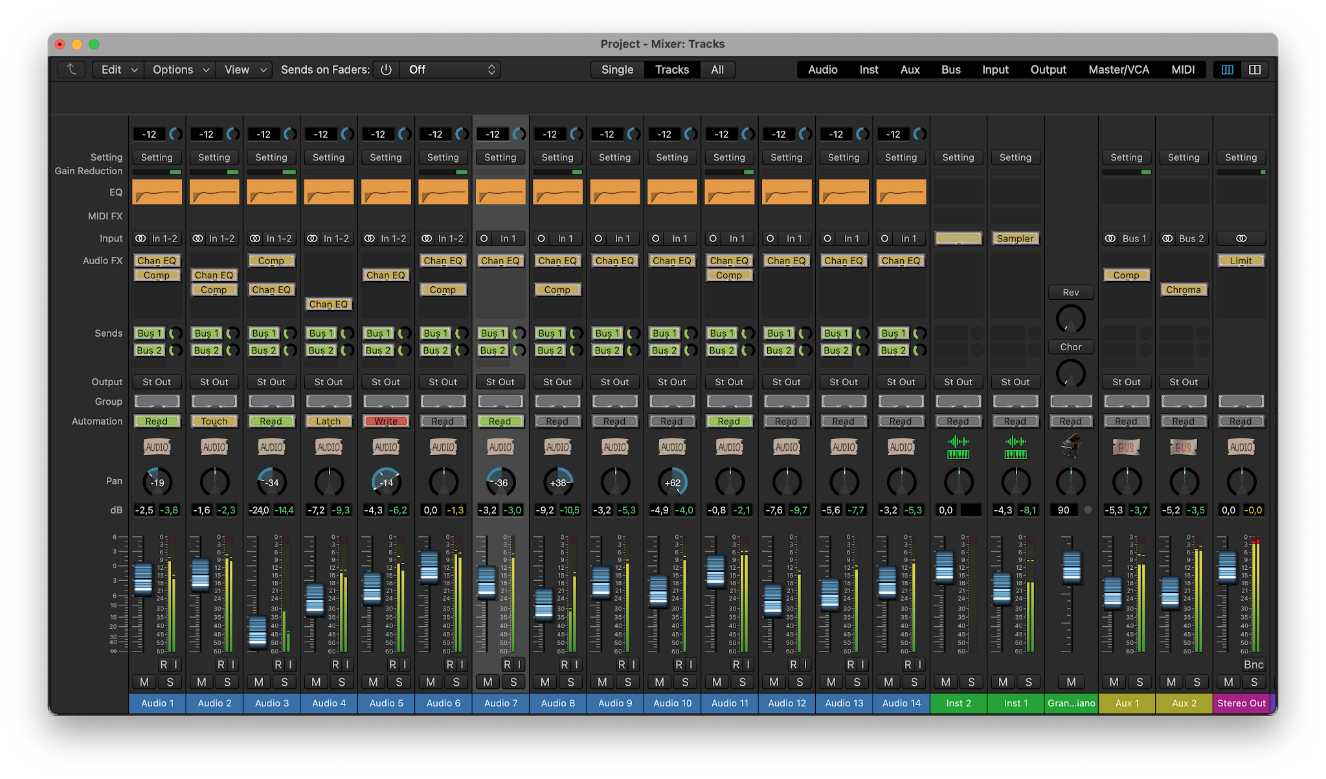Open the Edit menu dropdown
This screenshot has width=1326, height=779.
click(x=118, y=69)
